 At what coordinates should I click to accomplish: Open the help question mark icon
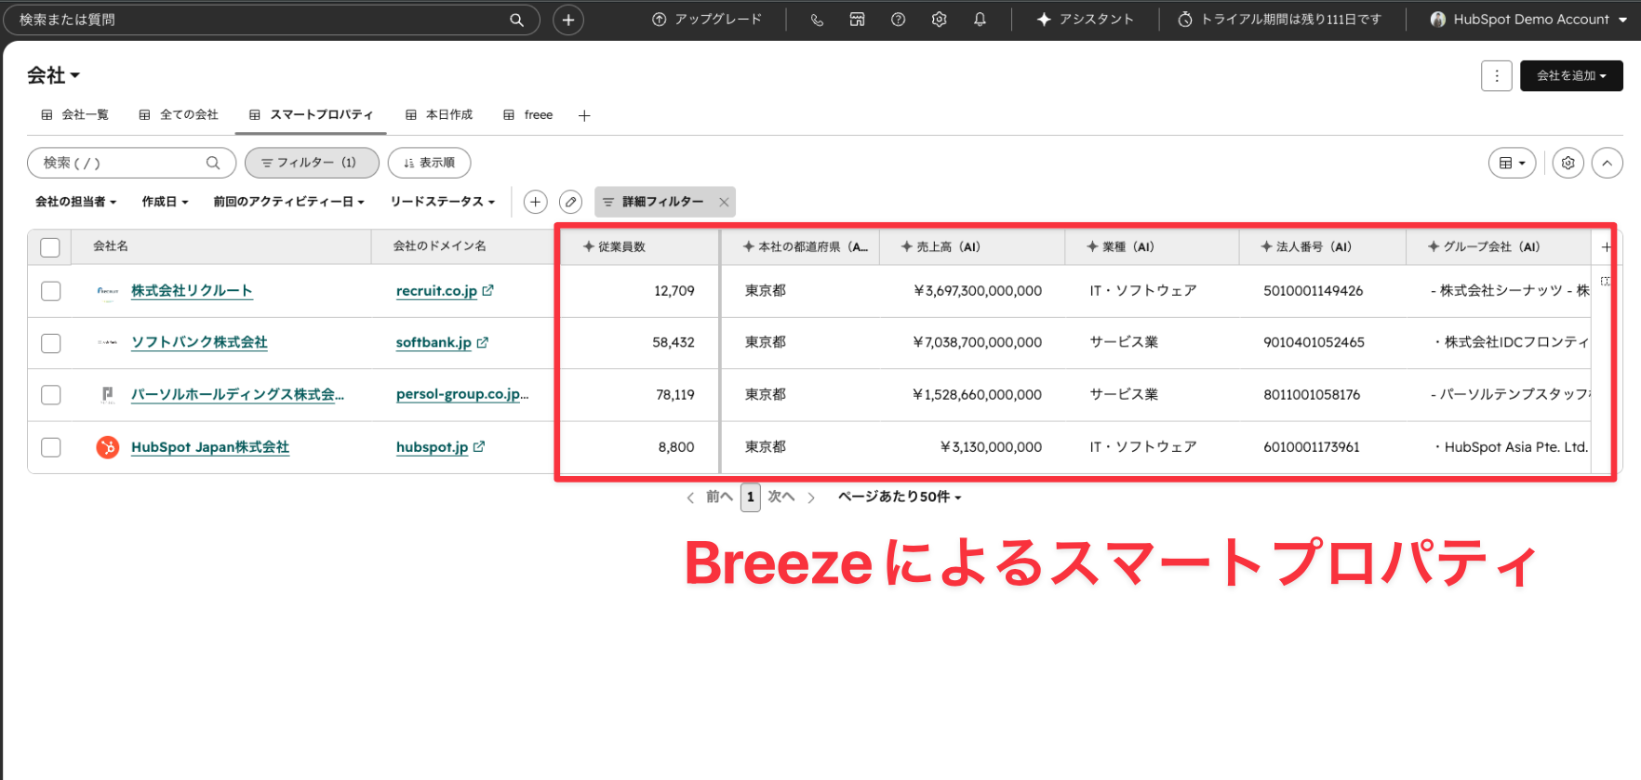[899, 20]
